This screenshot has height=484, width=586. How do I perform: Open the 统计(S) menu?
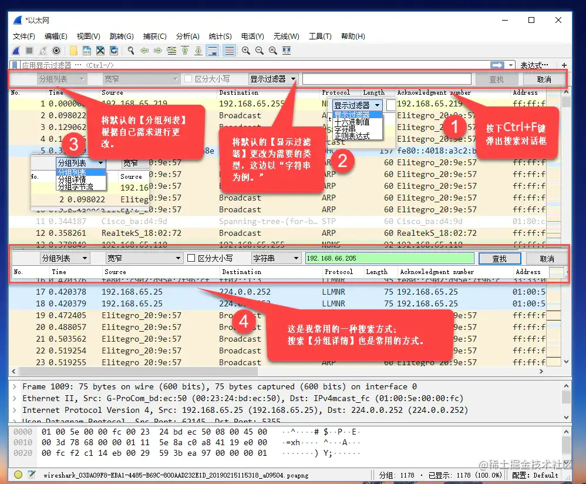220,36
